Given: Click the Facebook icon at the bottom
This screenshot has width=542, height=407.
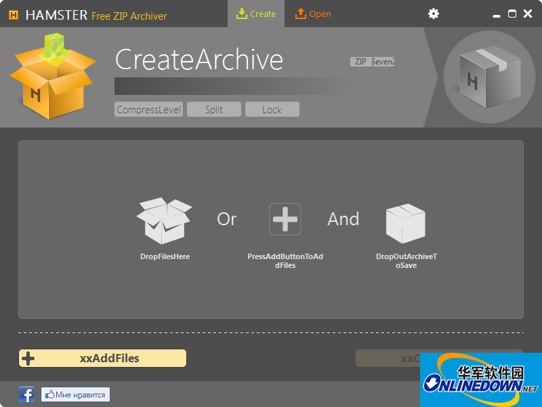Looking at the screenshot, I should 26,393.
